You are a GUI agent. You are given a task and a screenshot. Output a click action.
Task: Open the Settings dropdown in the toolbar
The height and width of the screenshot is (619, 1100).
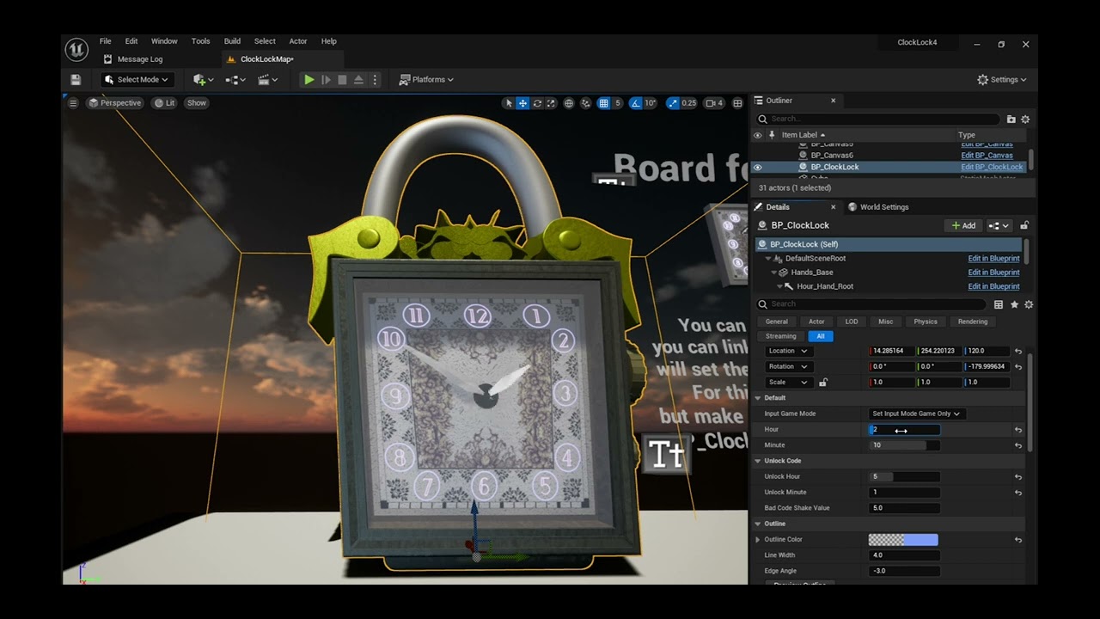[x=1002, y=80]
